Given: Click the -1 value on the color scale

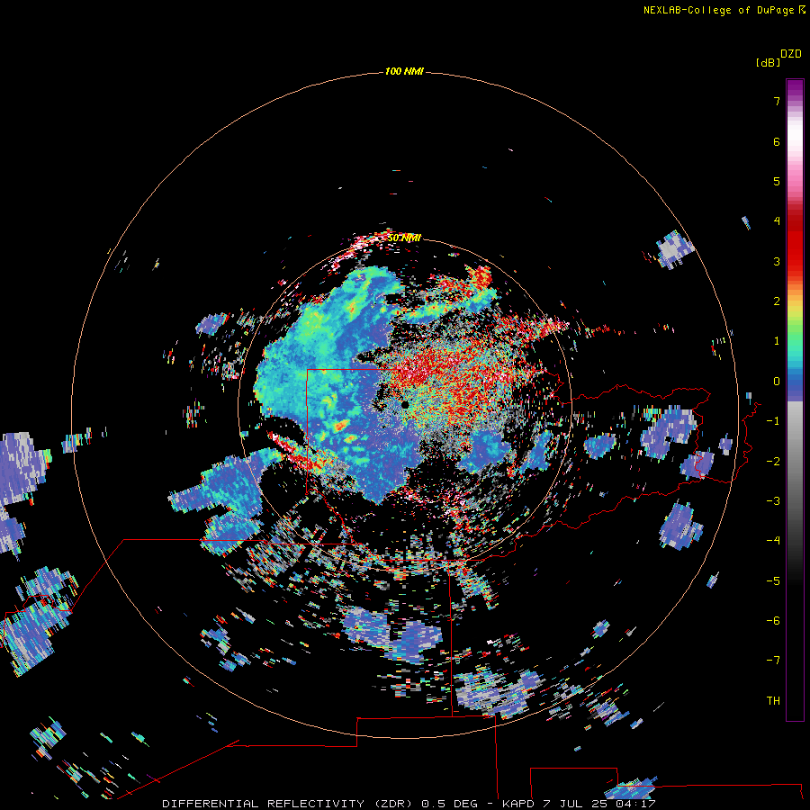Looking at the screenshot, I should point(773,421).
